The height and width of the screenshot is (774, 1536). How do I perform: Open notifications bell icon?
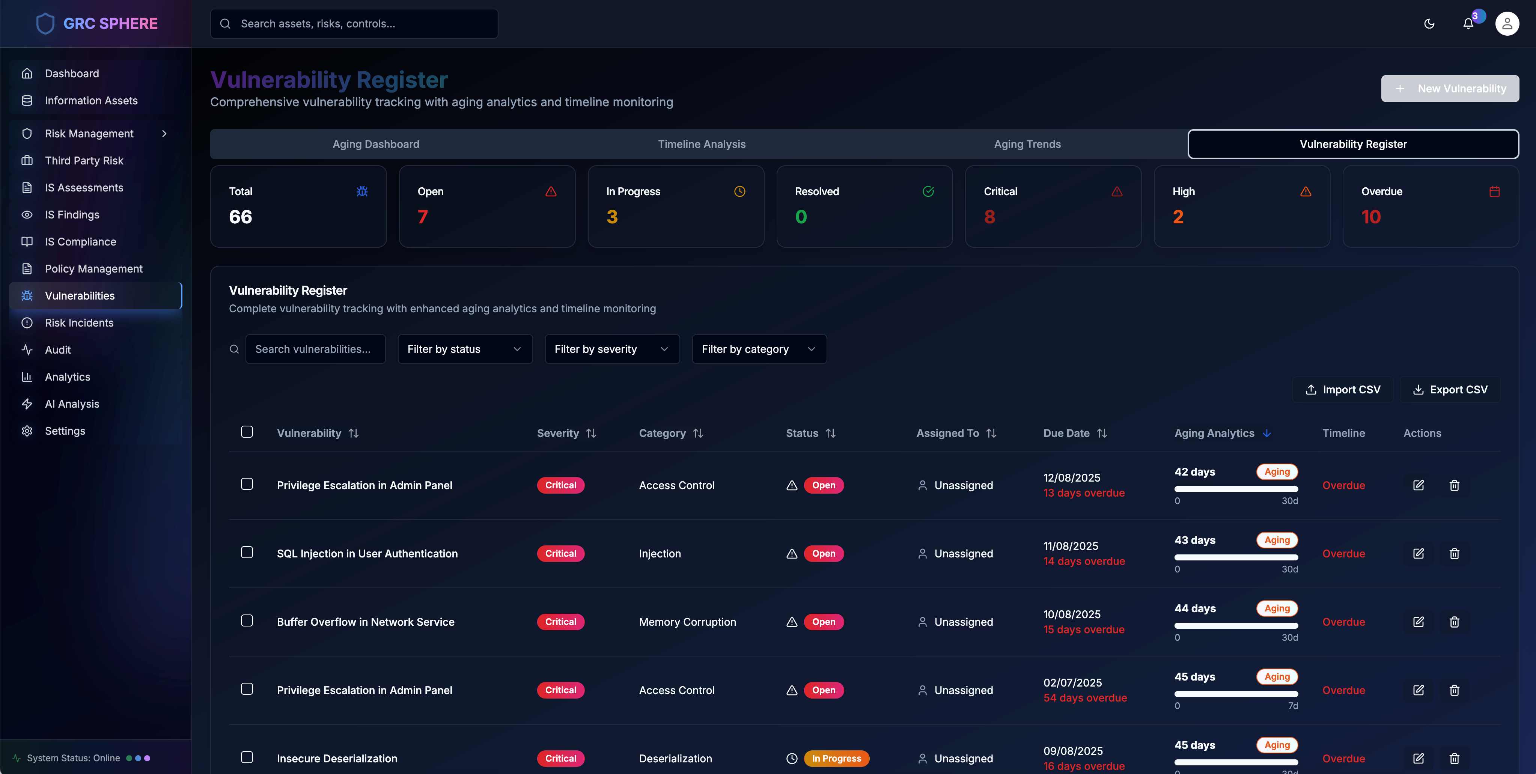click(1468, 24)
